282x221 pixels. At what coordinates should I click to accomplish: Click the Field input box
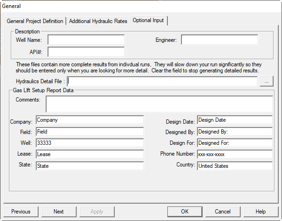pyautogui.click(x=90, y=132)
